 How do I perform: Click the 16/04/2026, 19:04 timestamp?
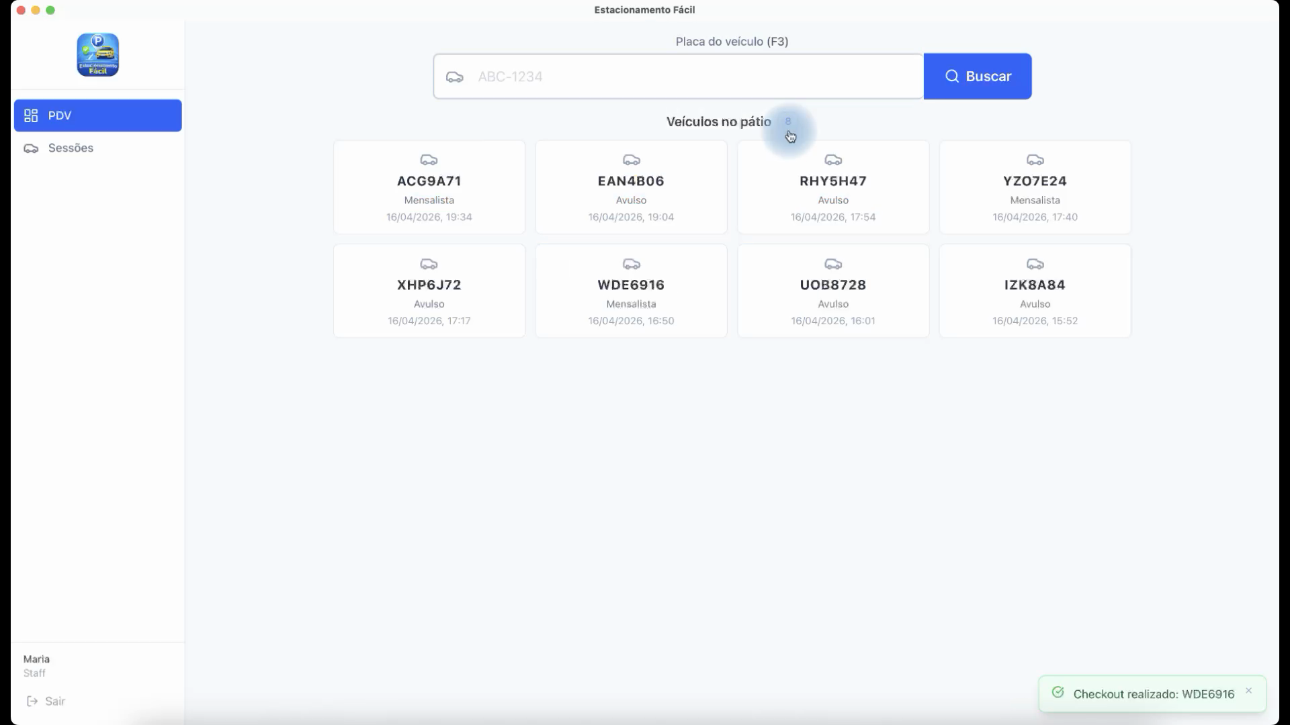631,217
